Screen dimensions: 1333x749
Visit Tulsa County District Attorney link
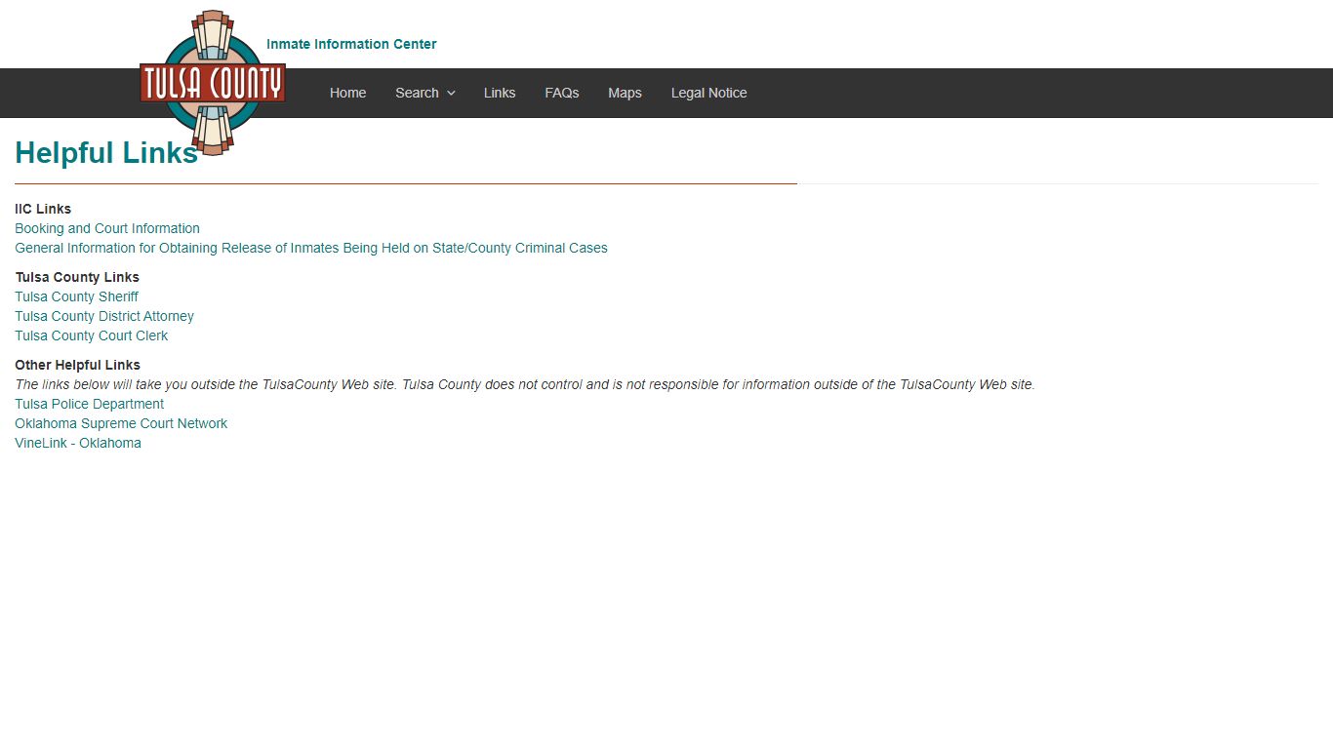(x=104, y=316)
